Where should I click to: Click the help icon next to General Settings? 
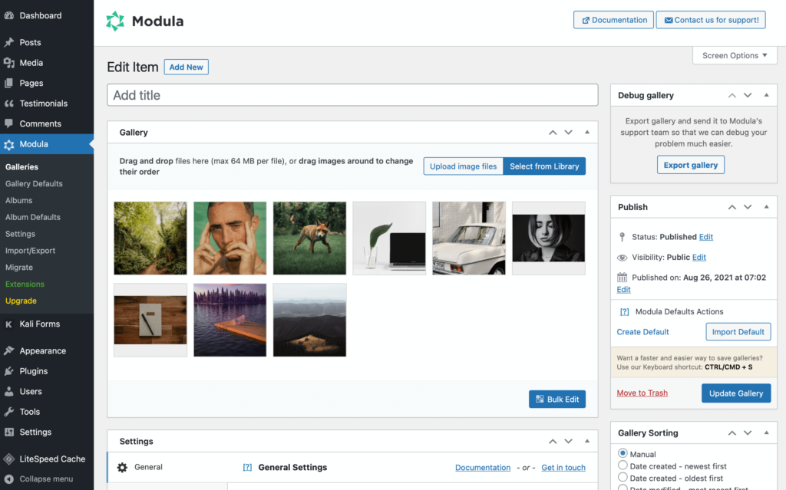click(246, 467)
